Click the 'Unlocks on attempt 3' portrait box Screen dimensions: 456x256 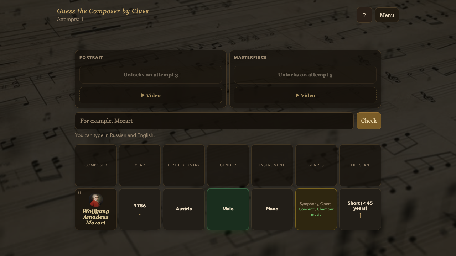[x=151, y=75]
